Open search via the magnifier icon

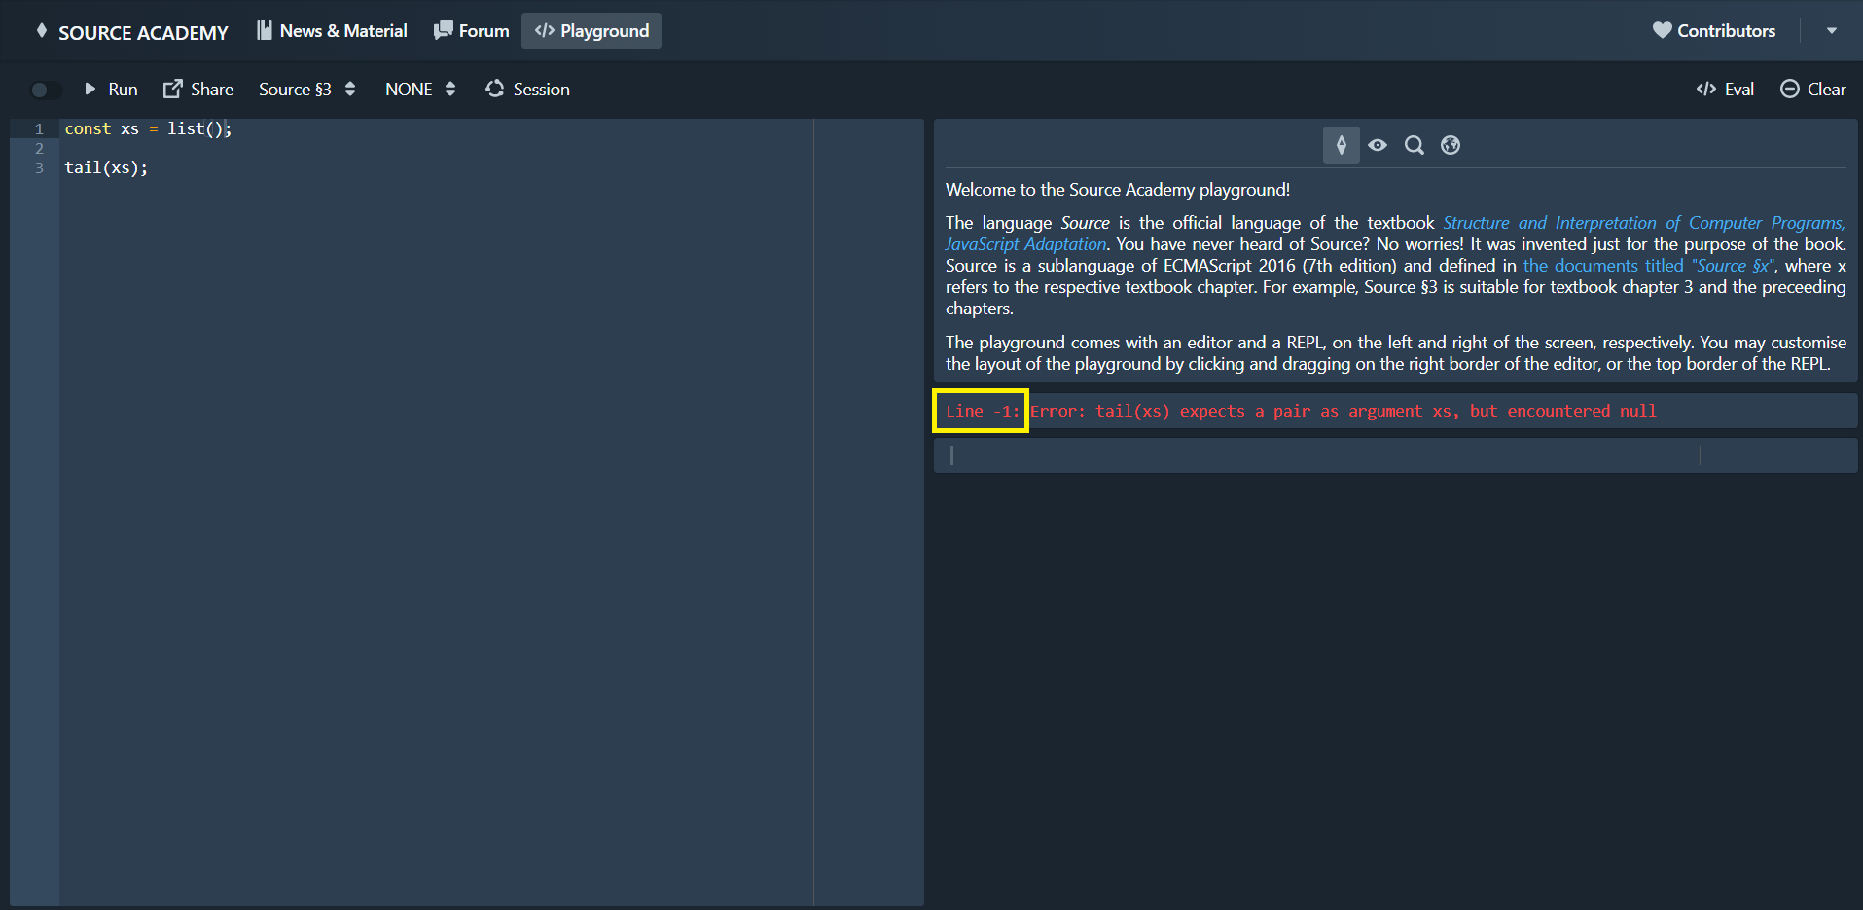click(x=1414, y=144)
